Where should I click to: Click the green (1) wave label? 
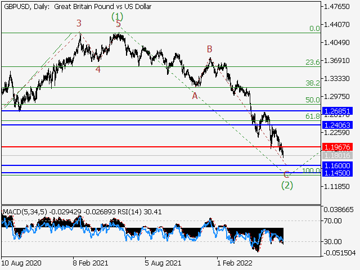(117, 17)
